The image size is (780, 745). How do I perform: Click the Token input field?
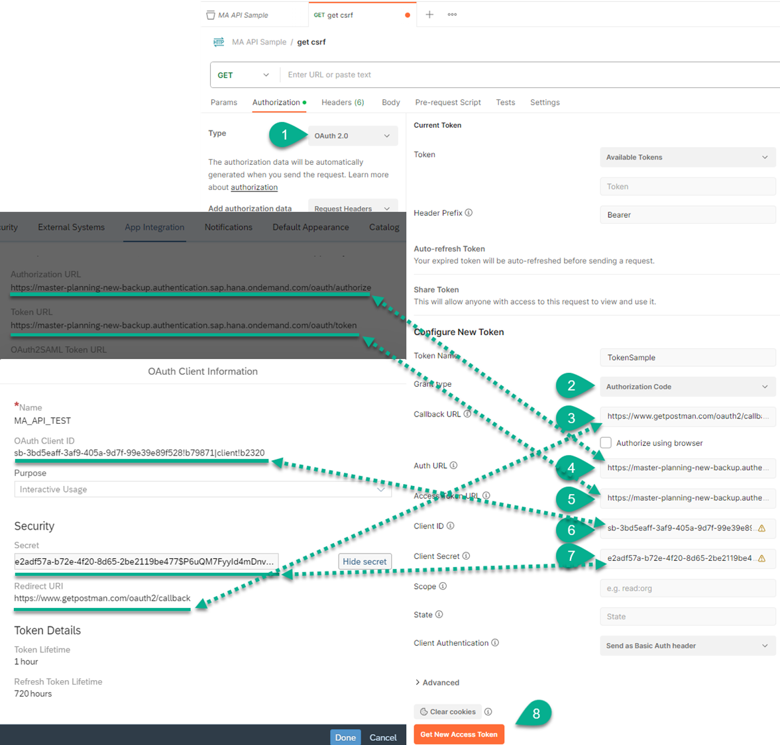(x=687, y=186)
